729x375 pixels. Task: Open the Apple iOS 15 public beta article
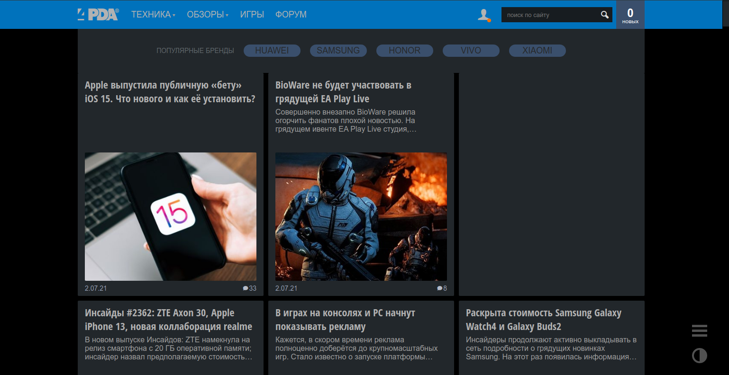[170, 92]
